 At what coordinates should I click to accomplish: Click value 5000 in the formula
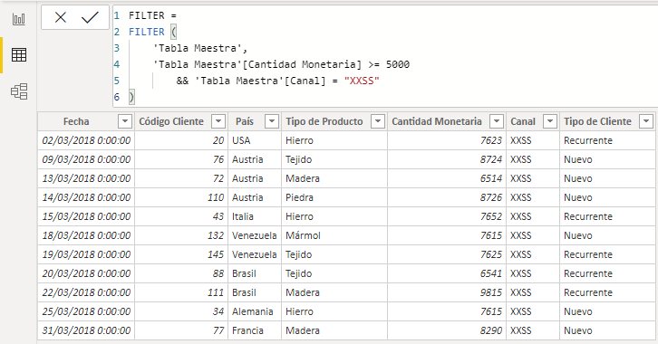398,64
